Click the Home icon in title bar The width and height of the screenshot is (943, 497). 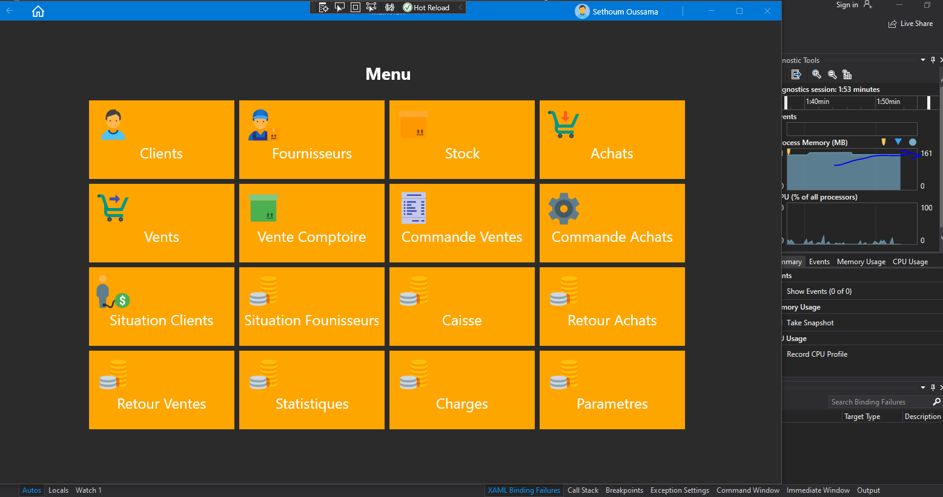(38, 11)
